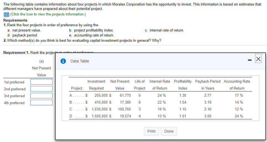Open the 'Click the icon to view' link text

(48, 14)
